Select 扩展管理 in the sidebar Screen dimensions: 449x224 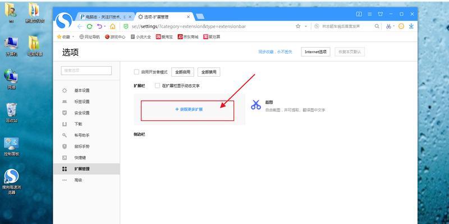[86, 169]
